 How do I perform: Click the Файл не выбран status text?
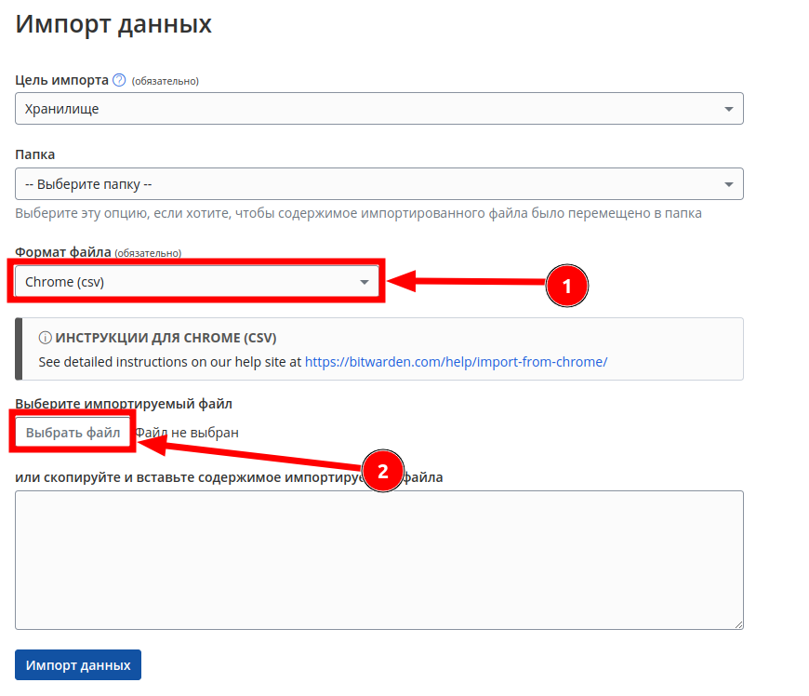point(189,433)
